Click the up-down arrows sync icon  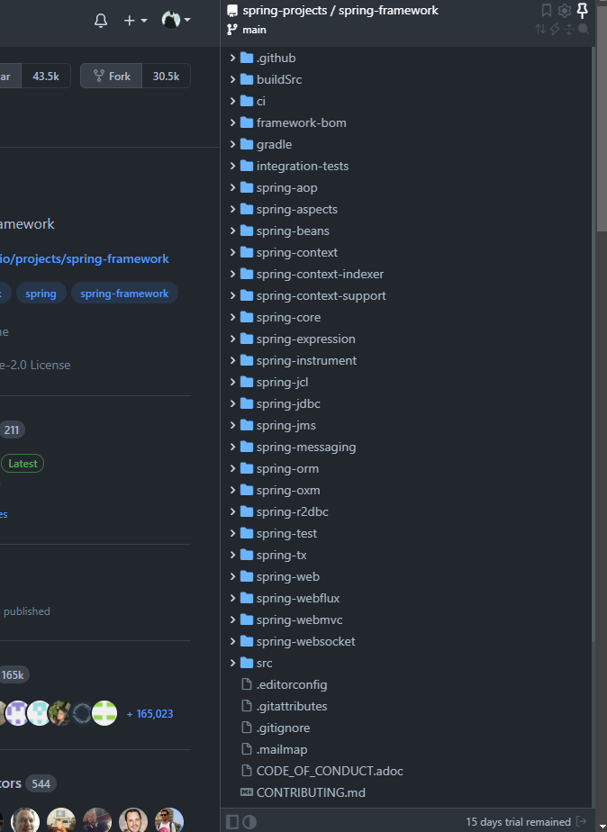[x=540, y=29]
